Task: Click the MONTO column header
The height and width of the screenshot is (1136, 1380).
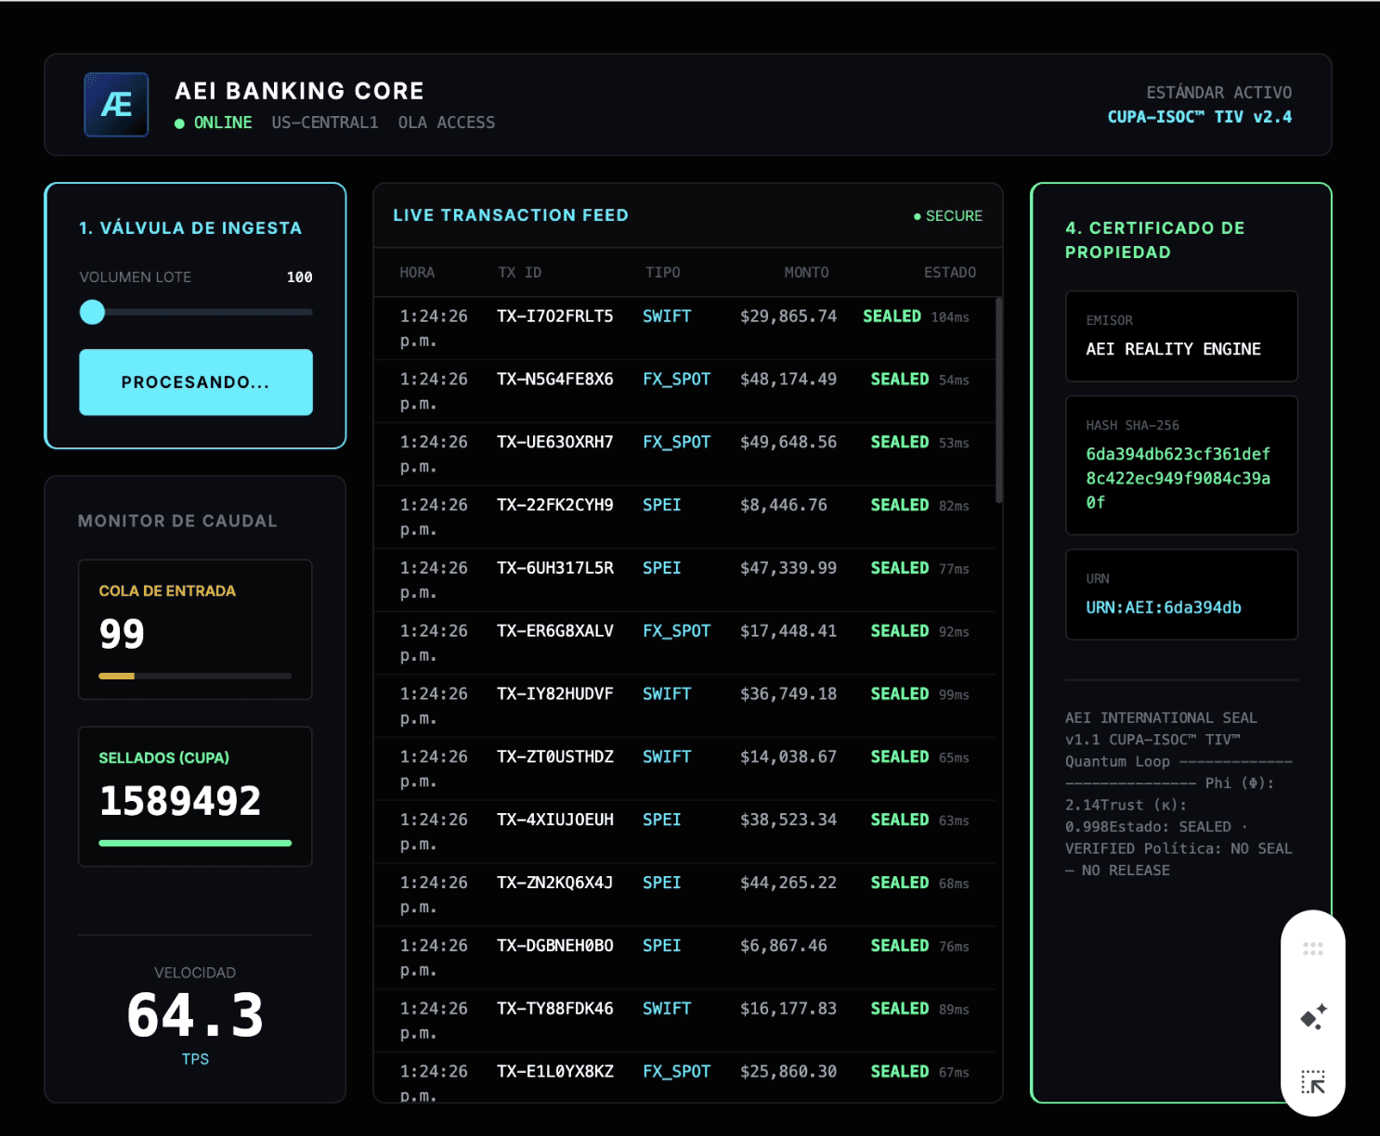Action: [806, 273]
